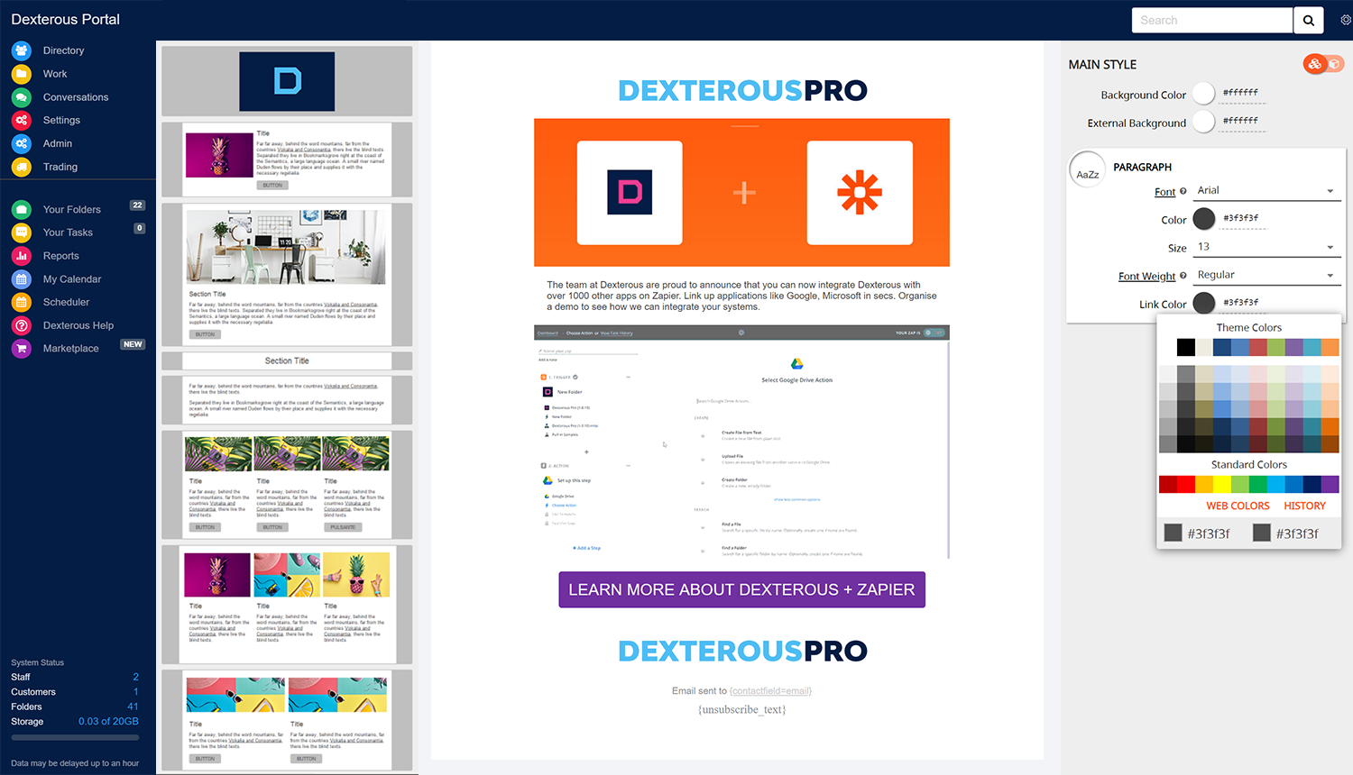Pick purple from Standard Colors

pos(1330,485)
